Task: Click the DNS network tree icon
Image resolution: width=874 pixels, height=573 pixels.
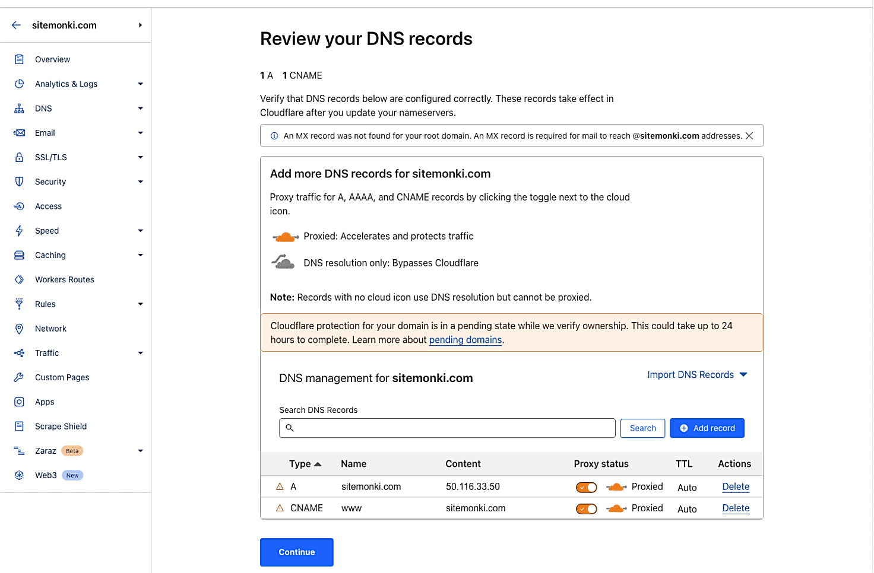Action: pos(19,109)
